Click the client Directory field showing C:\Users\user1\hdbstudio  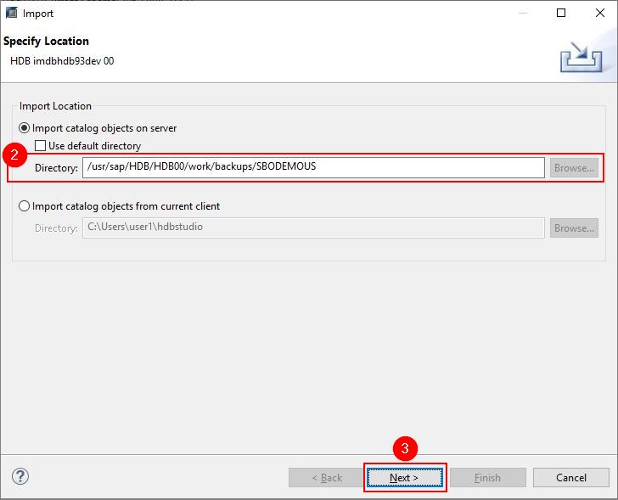click(312, 228)
